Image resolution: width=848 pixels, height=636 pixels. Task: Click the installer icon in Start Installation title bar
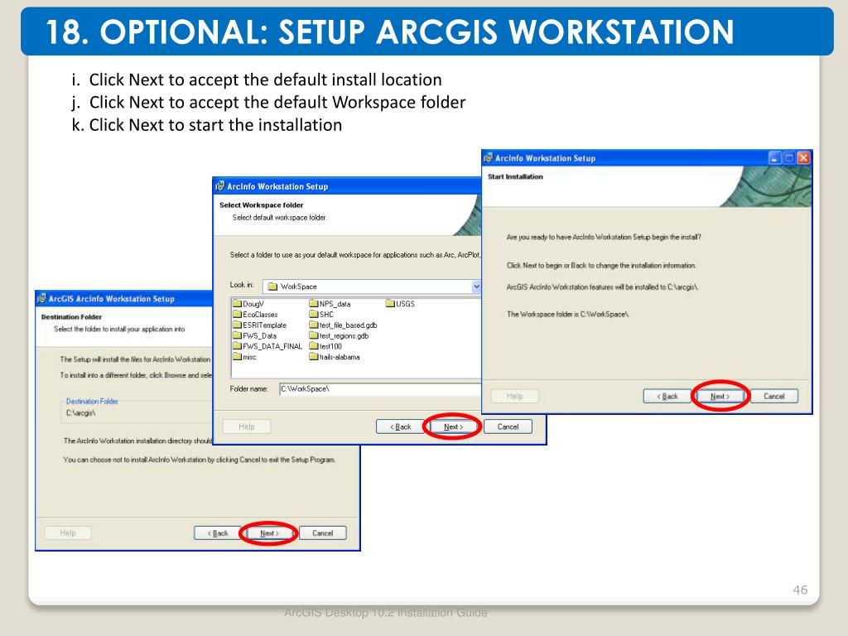[x=489, y=158]
